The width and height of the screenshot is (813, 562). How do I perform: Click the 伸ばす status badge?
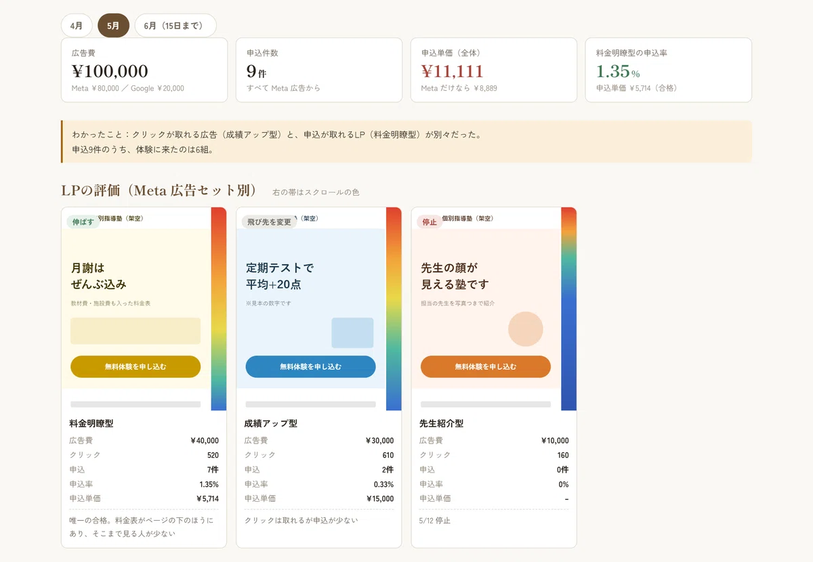tap(83, 222)
